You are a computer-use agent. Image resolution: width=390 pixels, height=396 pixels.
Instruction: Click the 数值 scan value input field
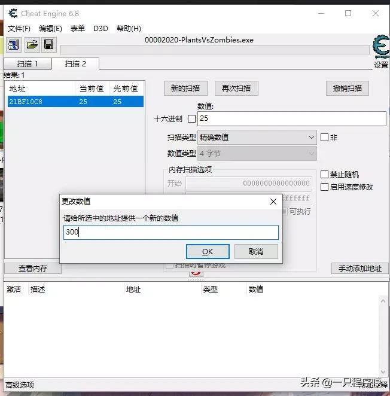tap(292, 118)
